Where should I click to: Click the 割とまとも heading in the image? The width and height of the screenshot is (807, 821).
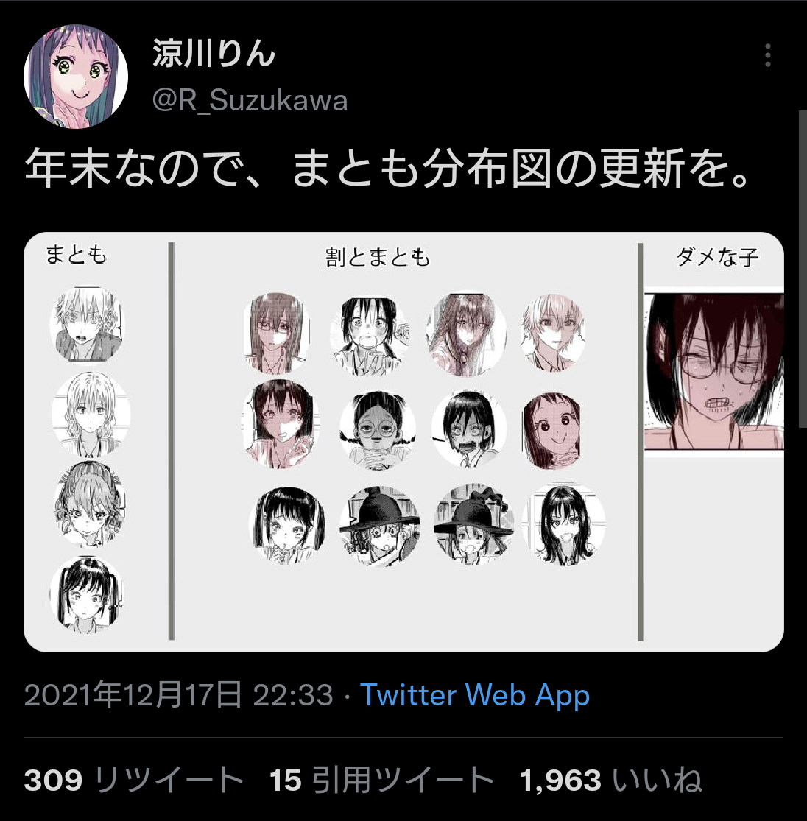[377, 257]
